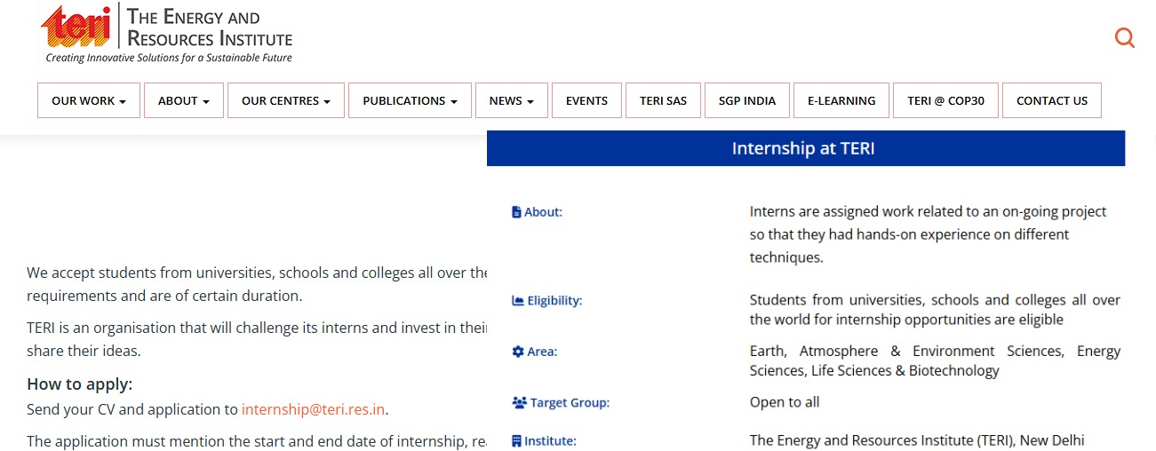Click the internship@teri.res.in email link
The width and height of the screenshot is (1156, 451).
[x=313, y=410]
